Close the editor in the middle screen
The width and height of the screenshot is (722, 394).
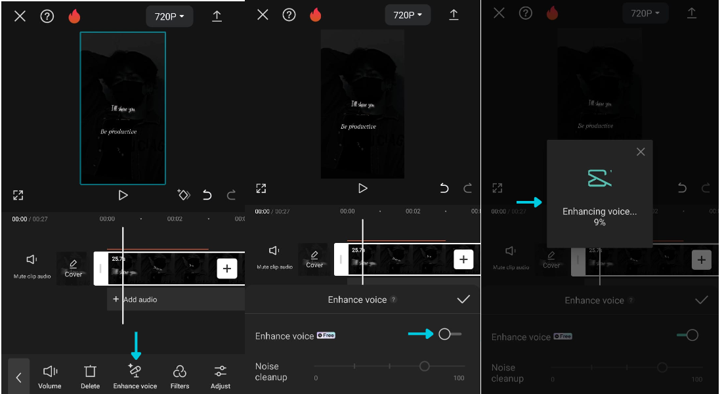pyautogui.click(x=263, y=14)
